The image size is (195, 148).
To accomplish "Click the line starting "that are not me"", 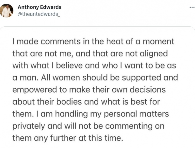I will (90, 54).
